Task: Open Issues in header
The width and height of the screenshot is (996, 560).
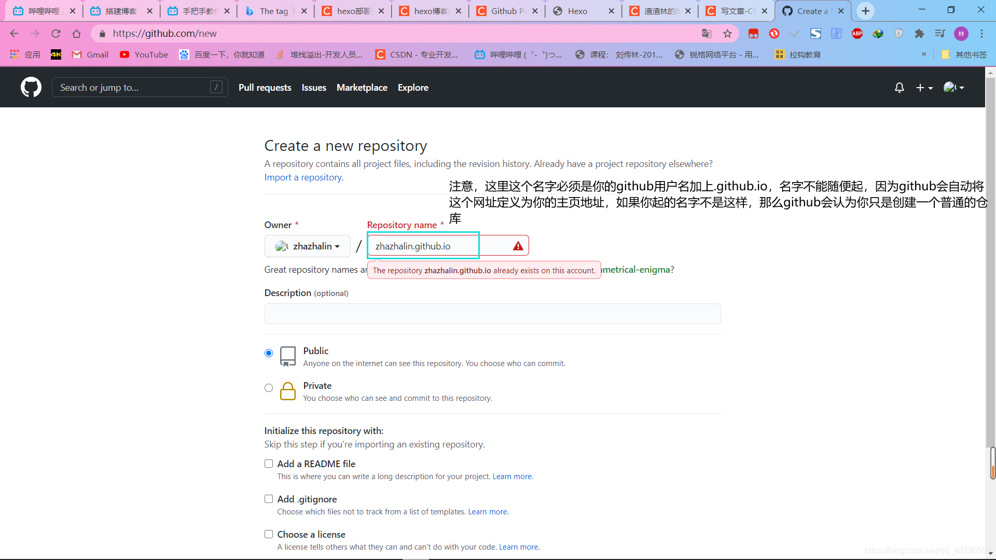Action: tap(314, 88)
